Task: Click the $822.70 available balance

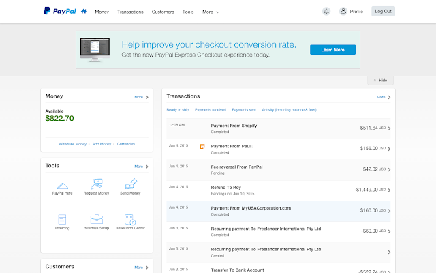Action: pos(59,118)
